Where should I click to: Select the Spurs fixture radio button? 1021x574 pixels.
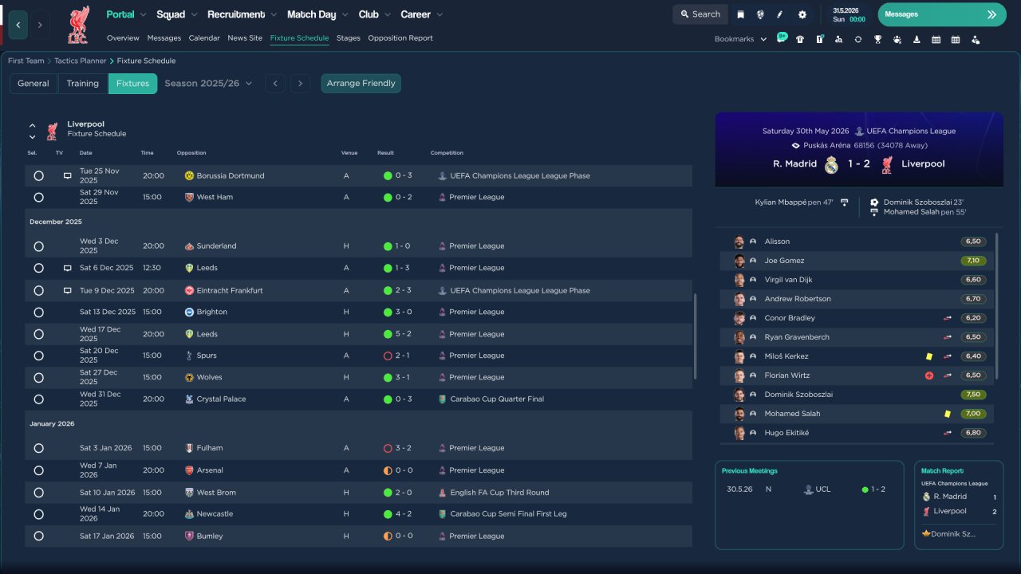tap(38, 356)
